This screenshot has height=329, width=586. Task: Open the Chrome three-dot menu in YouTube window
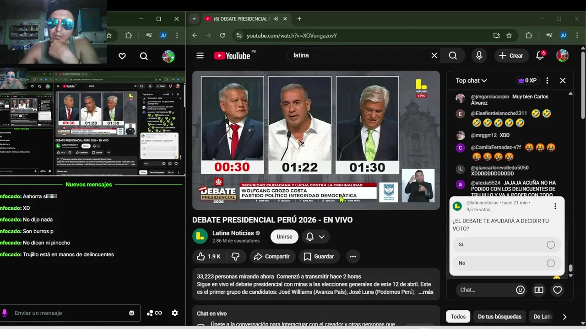576,35
